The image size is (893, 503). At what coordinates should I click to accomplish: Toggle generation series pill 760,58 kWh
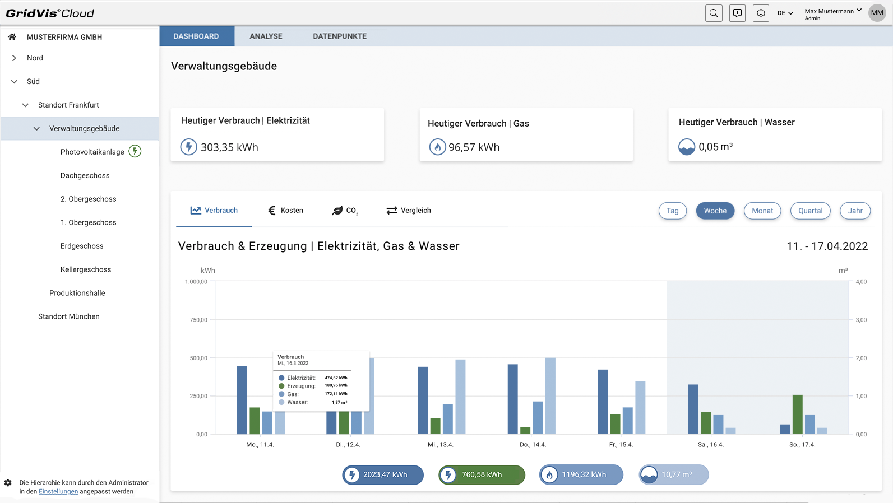pos(482,475)
